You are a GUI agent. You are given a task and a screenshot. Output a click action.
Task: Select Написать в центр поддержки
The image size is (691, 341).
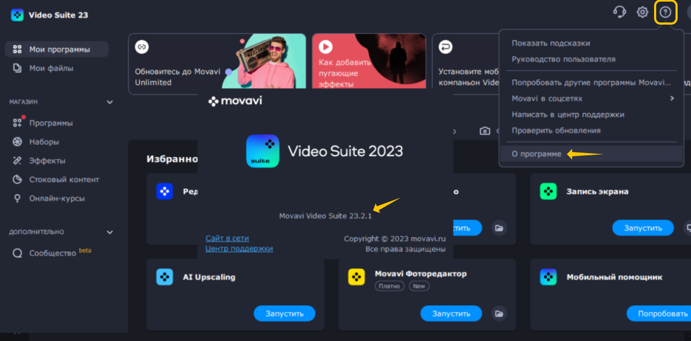tap(591, 115)
